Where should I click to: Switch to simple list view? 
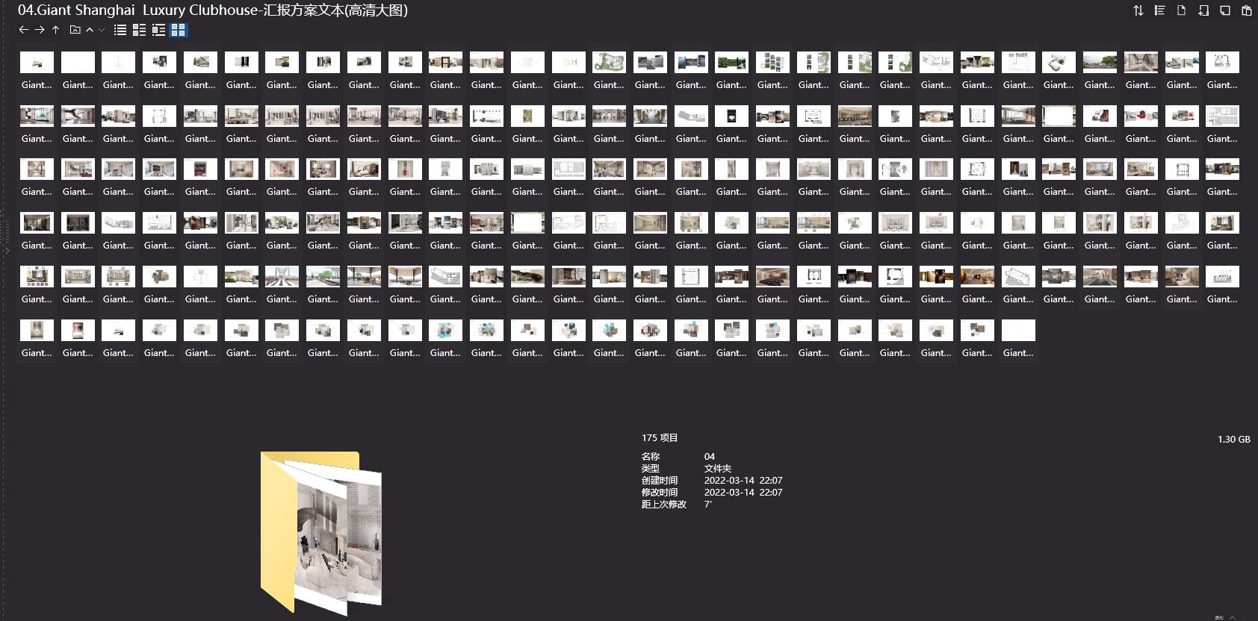click(120, 30)
